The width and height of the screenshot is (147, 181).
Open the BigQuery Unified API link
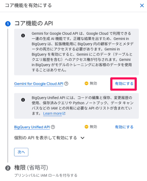click(x=32, y=127)
